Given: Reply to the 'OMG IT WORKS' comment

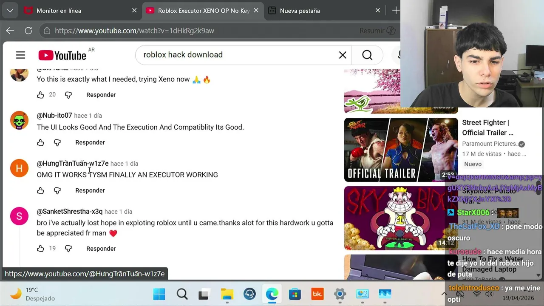Looking at the screenshot, I should pos(90,190).
